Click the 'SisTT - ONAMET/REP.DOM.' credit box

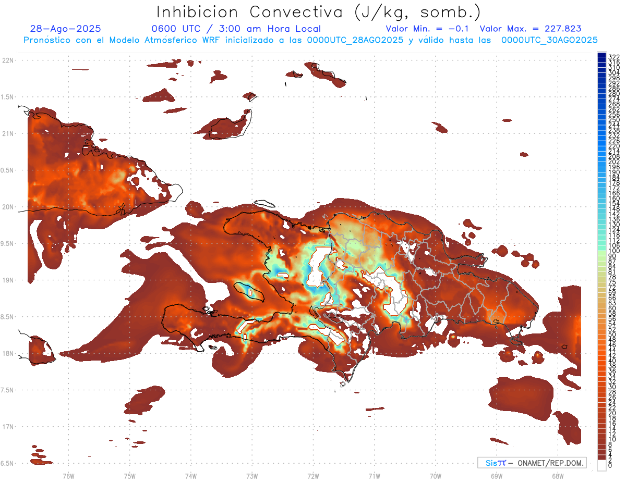point(532,463)
